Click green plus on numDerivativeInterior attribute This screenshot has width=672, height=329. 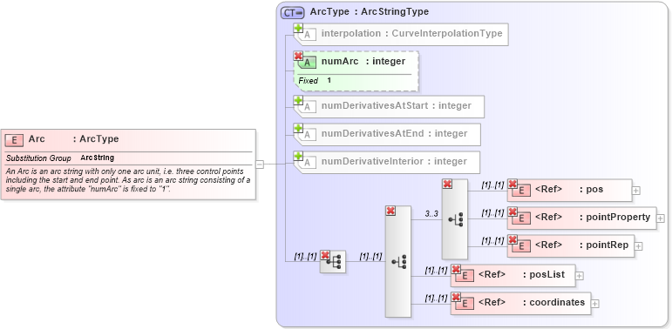click(x=298, y=156)
